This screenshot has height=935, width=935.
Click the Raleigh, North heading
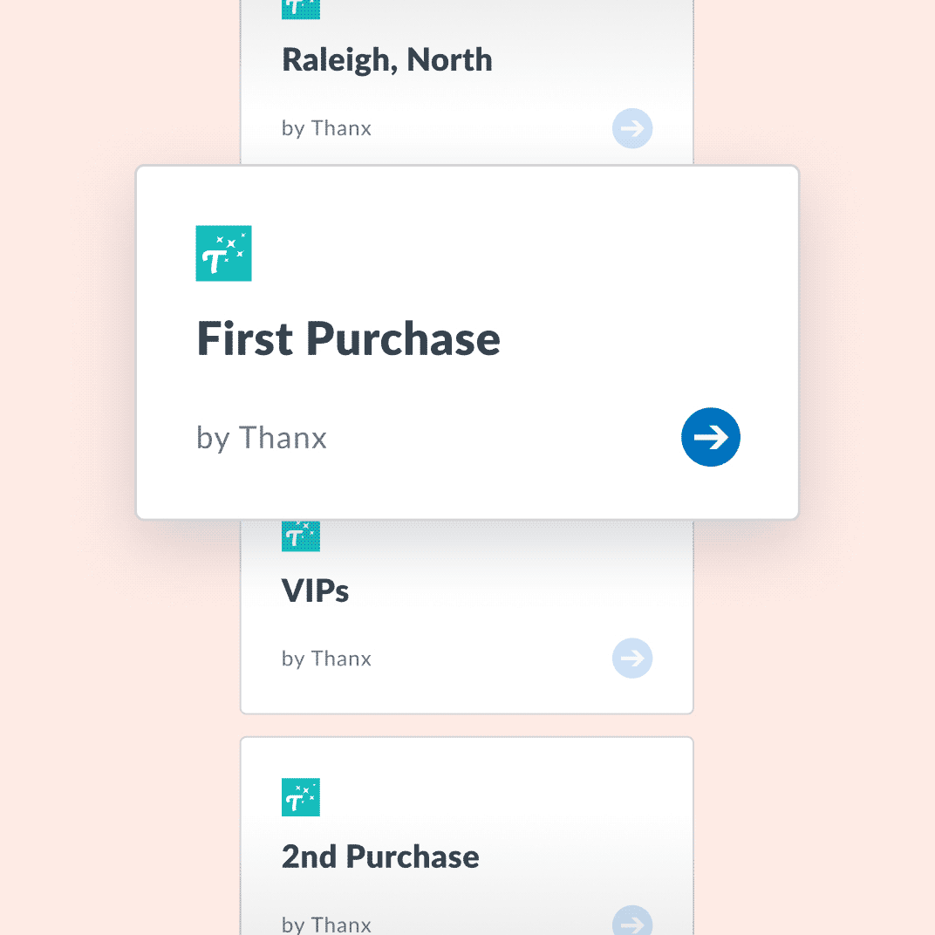point(387,60)
